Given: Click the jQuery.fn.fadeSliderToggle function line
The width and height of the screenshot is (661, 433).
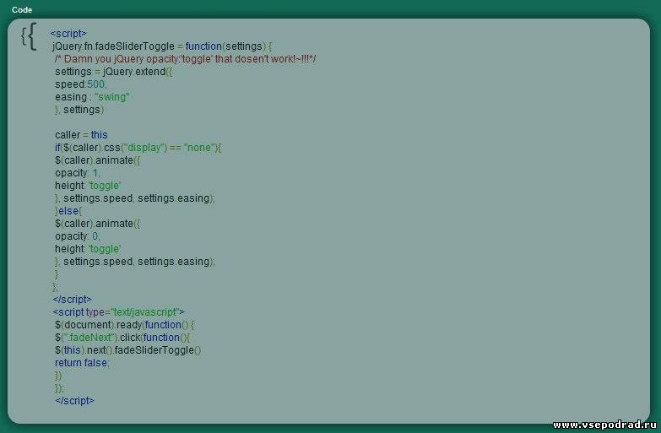Looking at the screenshot, I should pyautogui.click(x=162, y=46).
